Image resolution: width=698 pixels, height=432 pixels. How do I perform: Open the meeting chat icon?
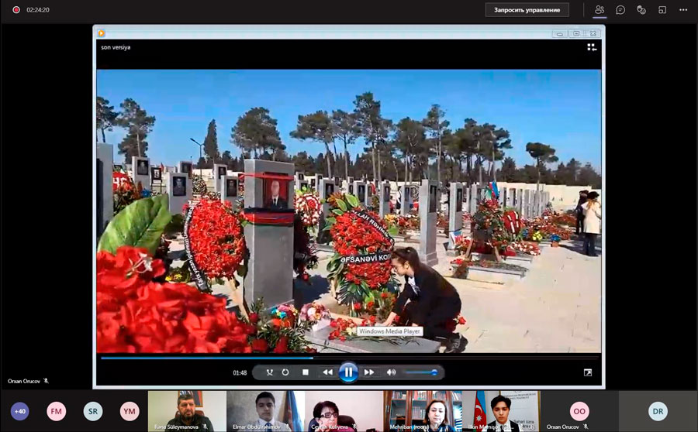620,10
